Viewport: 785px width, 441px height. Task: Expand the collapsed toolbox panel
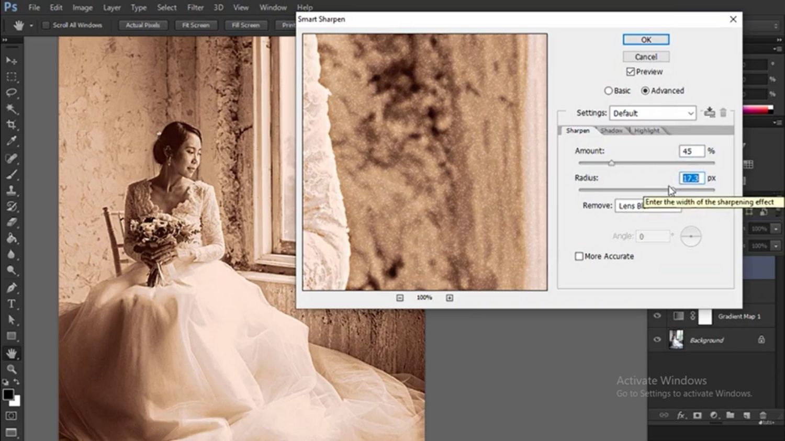(x=5, y=40)
